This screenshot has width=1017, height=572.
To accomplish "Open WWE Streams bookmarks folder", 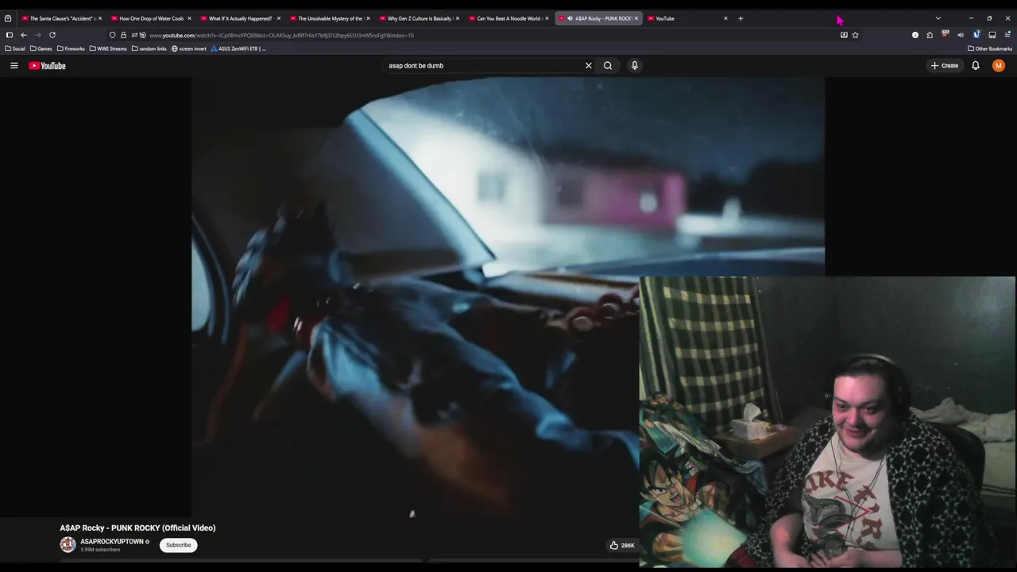I will 108,48.
